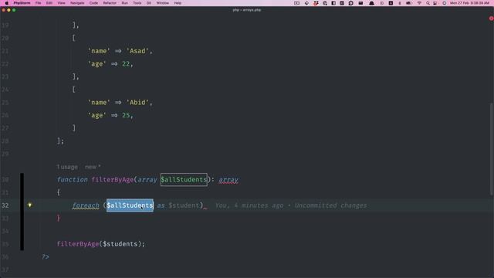
Task: Open the Help menu
Action: click(x=178, y=3)
